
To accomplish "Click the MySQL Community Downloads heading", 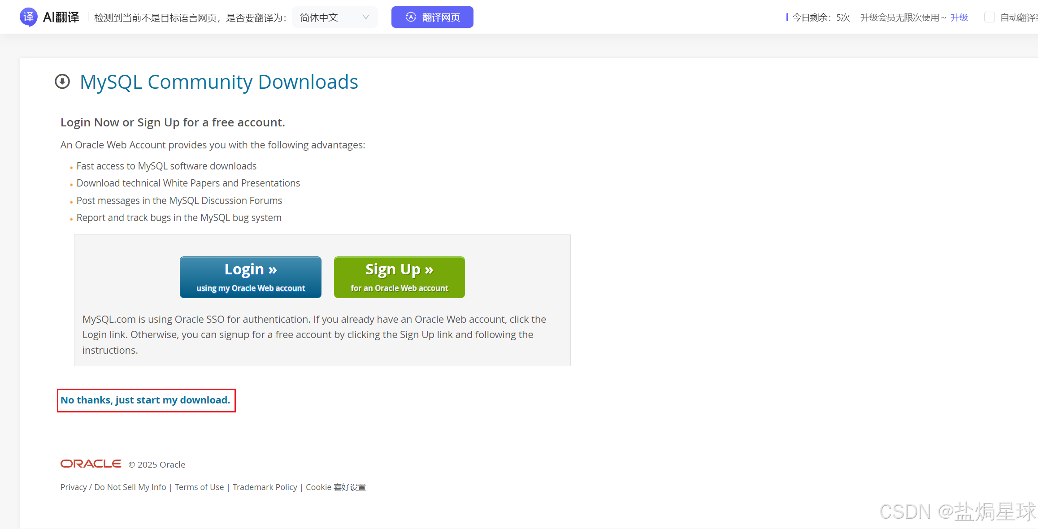I will pyautogui.click(x=219, y=82).
